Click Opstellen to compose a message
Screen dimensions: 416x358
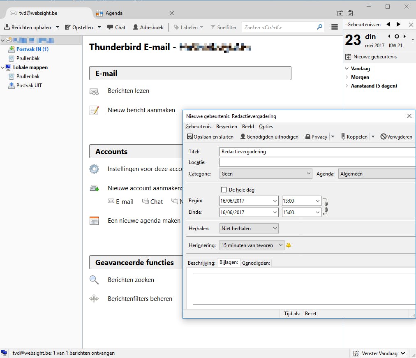(79, 27)
